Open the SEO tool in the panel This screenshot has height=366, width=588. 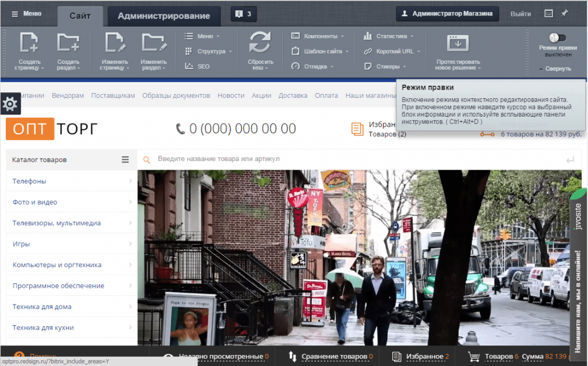pyautogui.click(x=198, y=67)
